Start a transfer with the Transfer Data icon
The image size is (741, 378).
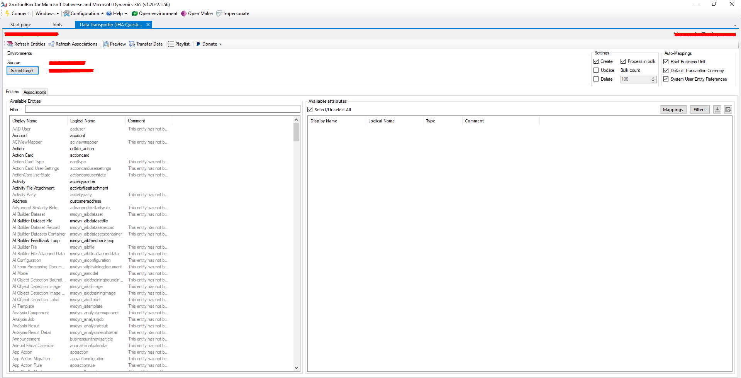[x=132, y=44]
